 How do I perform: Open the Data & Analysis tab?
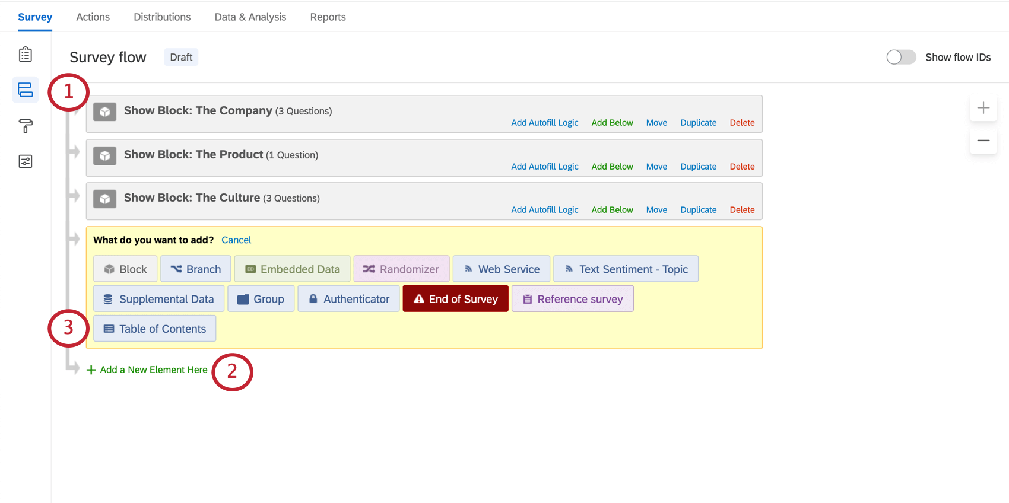[x=250, y=17]
